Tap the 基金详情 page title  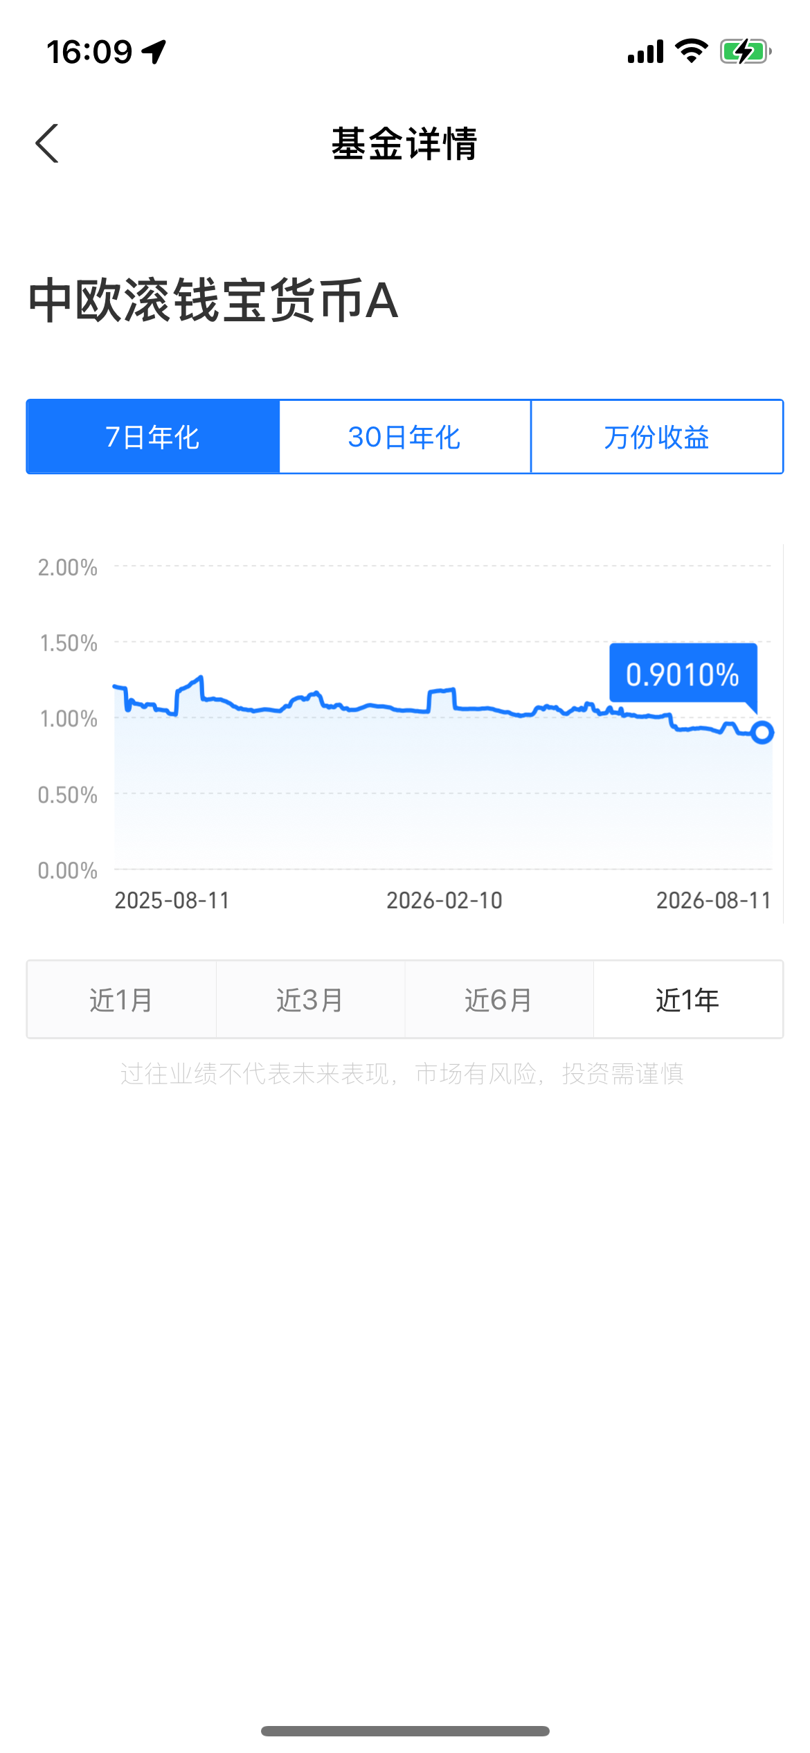(x=405, y=143)
